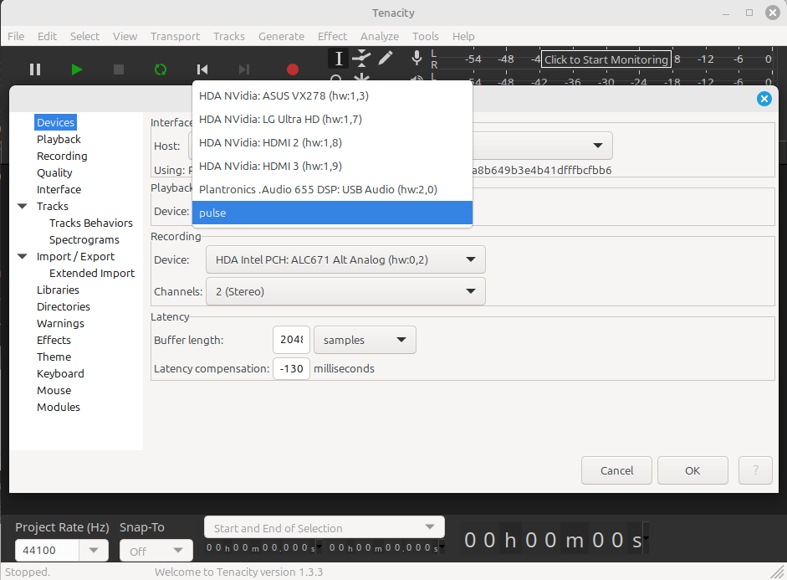Select Keyboard preferences category
Screen dimensions: 787x580
click(60, 373)
